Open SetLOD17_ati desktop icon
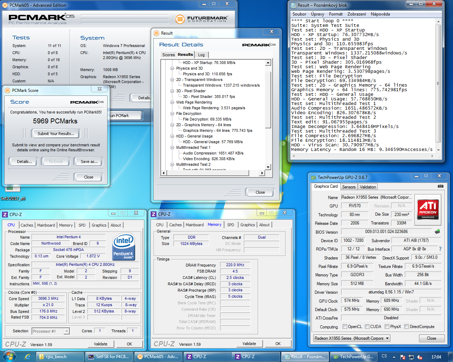 [x=13, y=194]
